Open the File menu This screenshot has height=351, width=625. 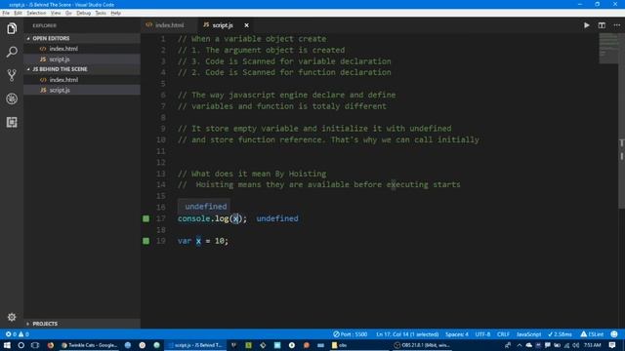(6, 13)
